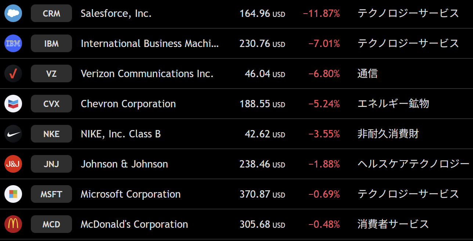
Task: Click the Microsoft logo icon
Action: 13,194
